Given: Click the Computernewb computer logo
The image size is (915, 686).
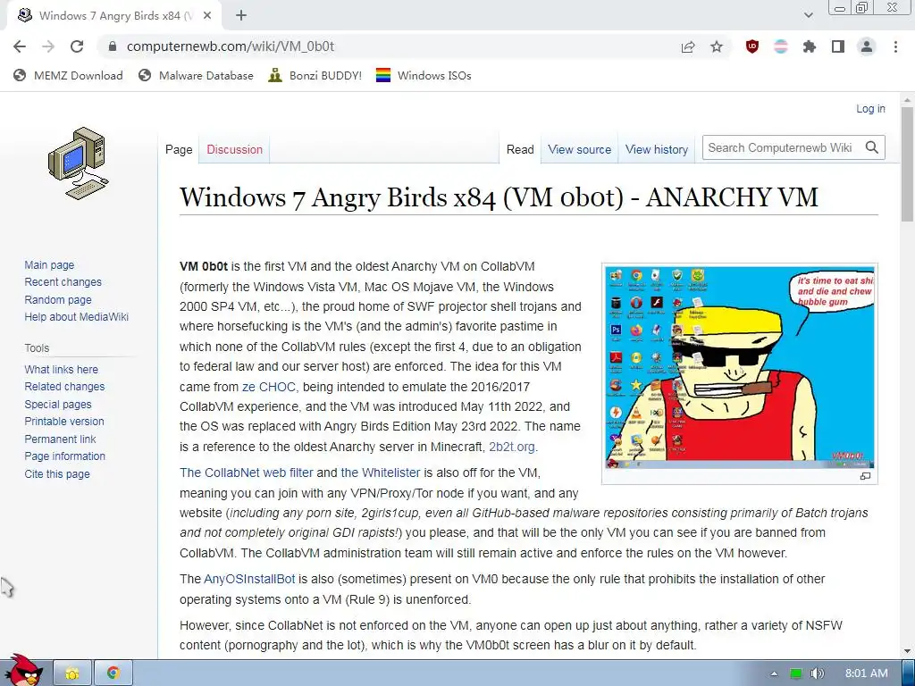Looking at the screenshot, I should tap(79, 163).
